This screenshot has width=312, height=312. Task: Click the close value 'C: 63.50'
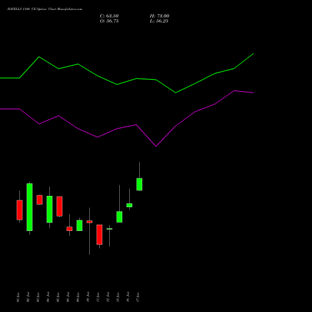[x=109, y=16]
